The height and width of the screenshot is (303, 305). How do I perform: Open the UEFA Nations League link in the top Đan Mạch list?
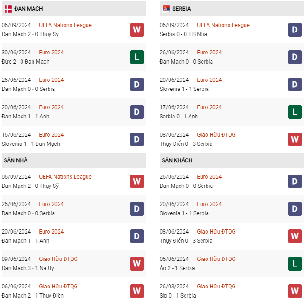point(65,25)
